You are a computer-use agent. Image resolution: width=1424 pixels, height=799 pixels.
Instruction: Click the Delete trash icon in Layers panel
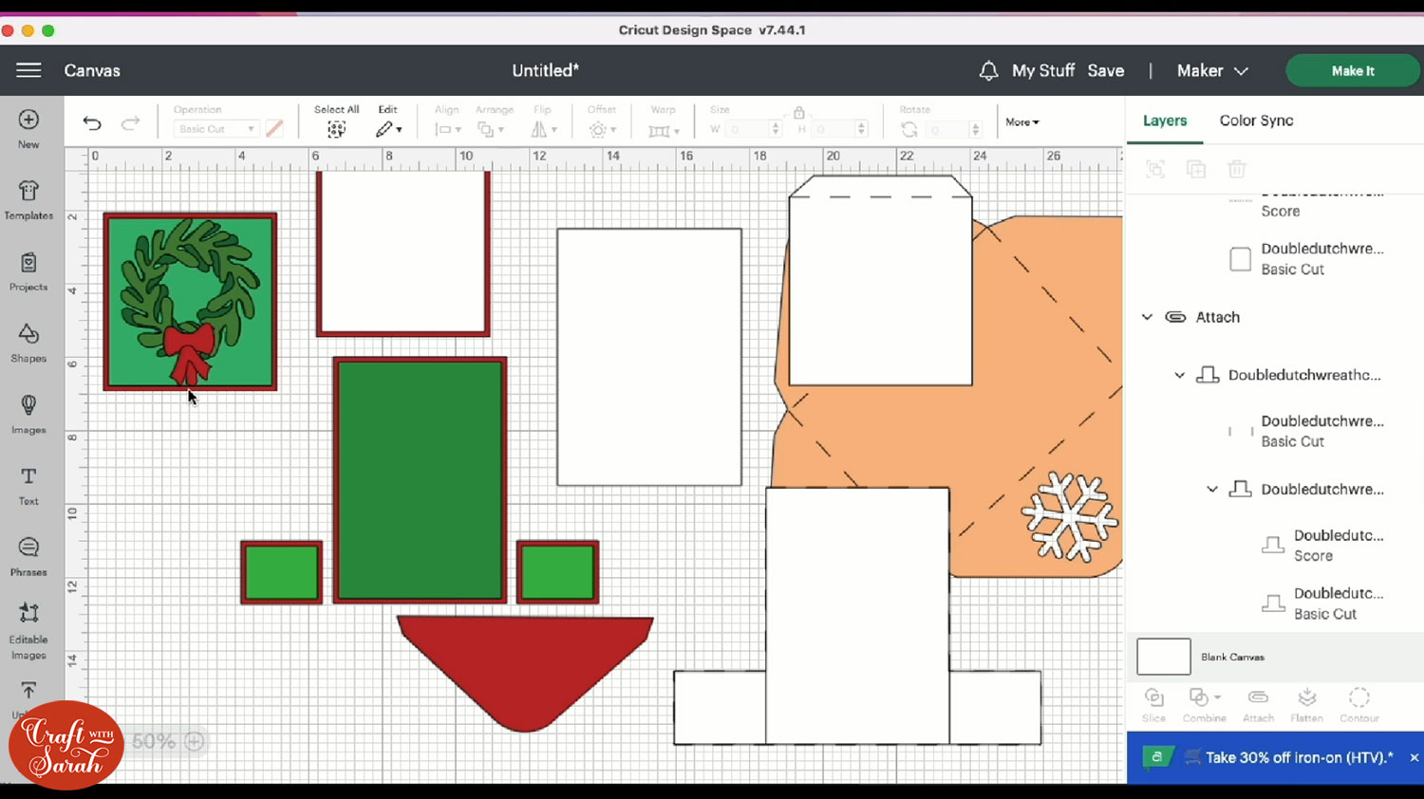coord(1236,169)
